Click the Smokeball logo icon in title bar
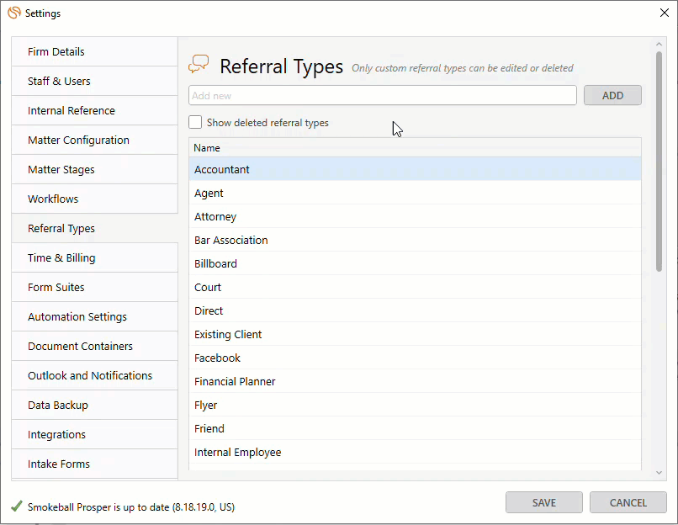Viewport: 678px width, 525px height. (x=14, y=13)
